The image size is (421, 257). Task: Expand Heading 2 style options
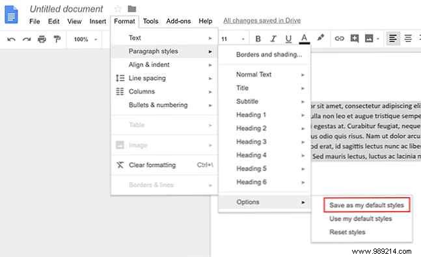[x=265, y=128]
